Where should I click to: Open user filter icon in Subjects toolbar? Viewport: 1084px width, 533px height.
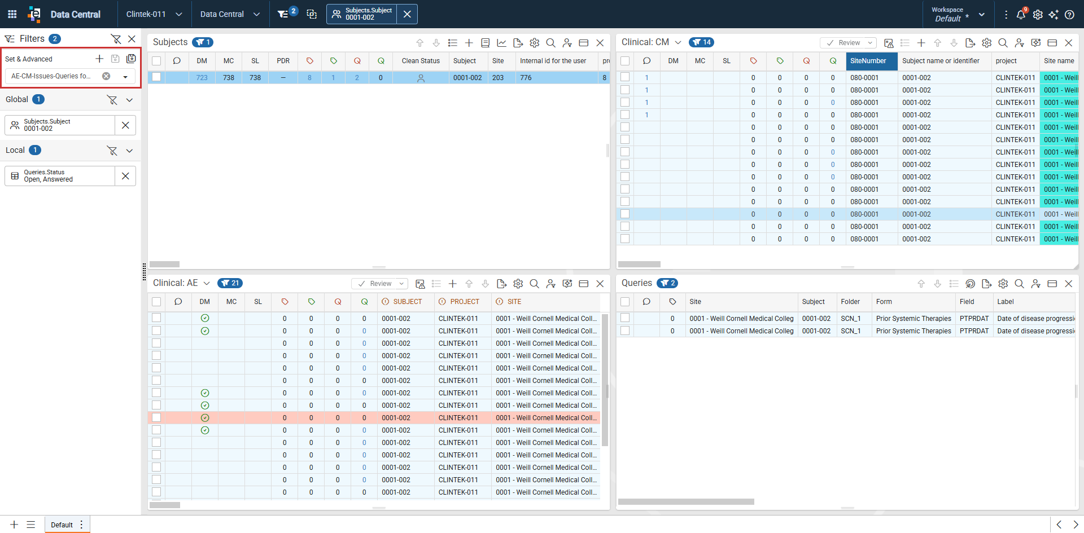tap(567, 43)
